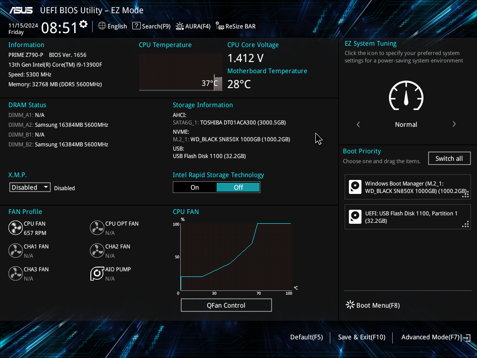Select the CPU OPT FAN icon
The height and width of the screenshot is (358, 477).
[x=97, y=227]
